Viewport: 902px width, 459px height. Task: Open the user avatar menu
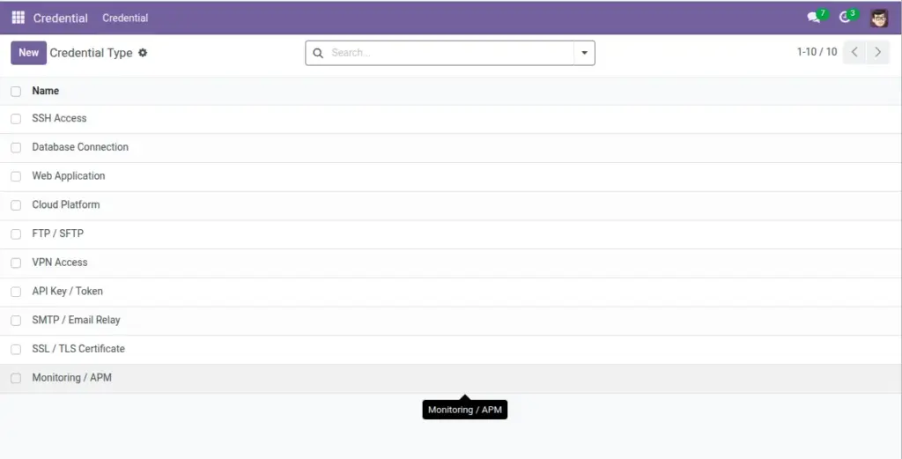(x=878, y=18)
